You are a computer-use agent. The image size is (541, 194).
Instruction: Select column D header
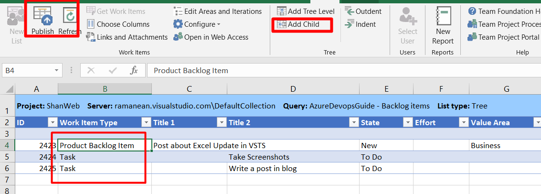pos(293,89)
